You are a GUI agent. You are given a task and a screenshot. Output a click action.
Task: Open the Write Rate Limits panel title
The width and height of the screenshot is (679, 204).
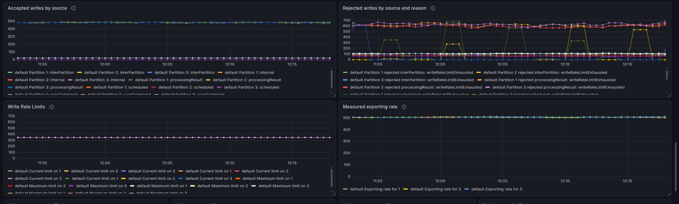tap(26, 107)
